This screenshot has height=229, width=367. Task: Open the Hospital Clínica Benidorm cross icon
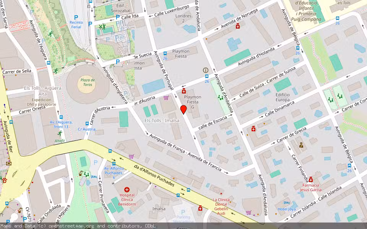pos(127,190)
